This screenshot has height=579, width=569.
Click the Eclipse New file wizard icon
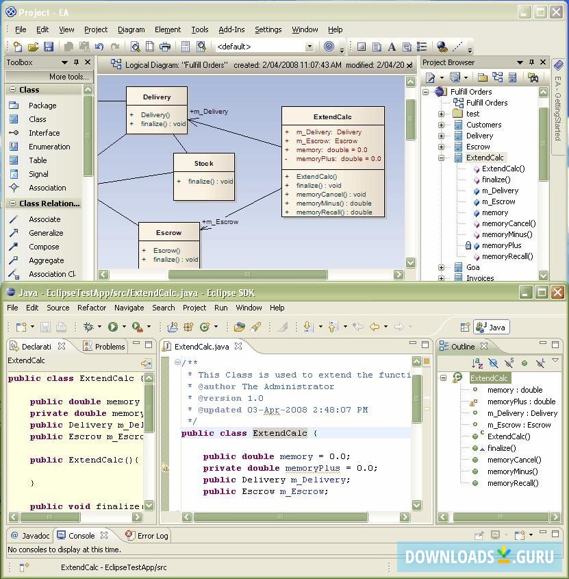click(x=21, y=327)
